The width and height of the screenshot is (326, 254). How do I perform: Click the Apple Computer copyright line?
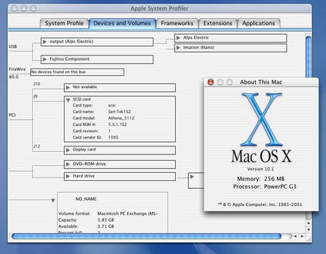pyautogui.click(x=260, y=205)
